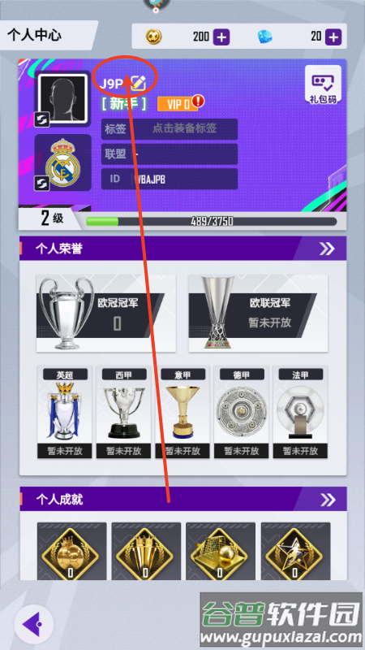Screen dimensions: 365x650
Task: Select the 欧联冠军 trophy card
Action: [258, 314]
